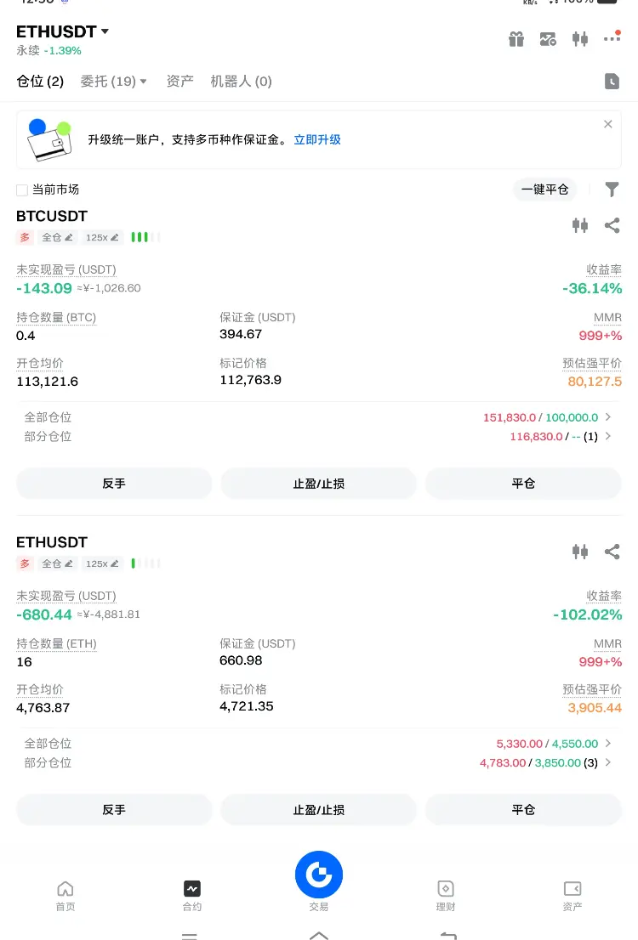
Task: Open the order history document icon
Action: [612, 81]
